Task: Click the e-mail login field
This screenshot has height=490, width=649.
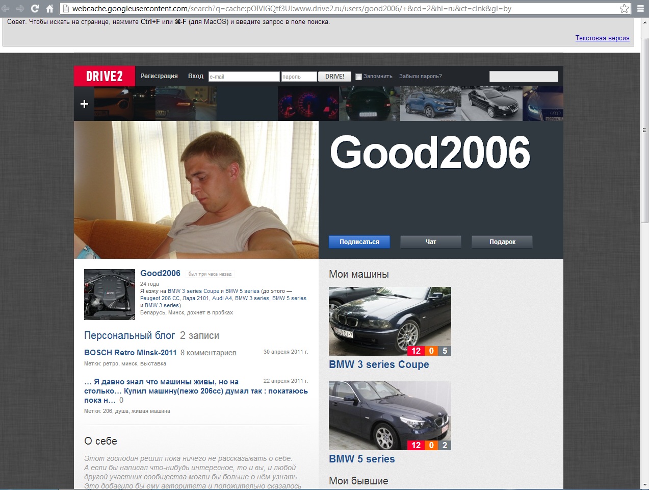Action: click(244, 77)
